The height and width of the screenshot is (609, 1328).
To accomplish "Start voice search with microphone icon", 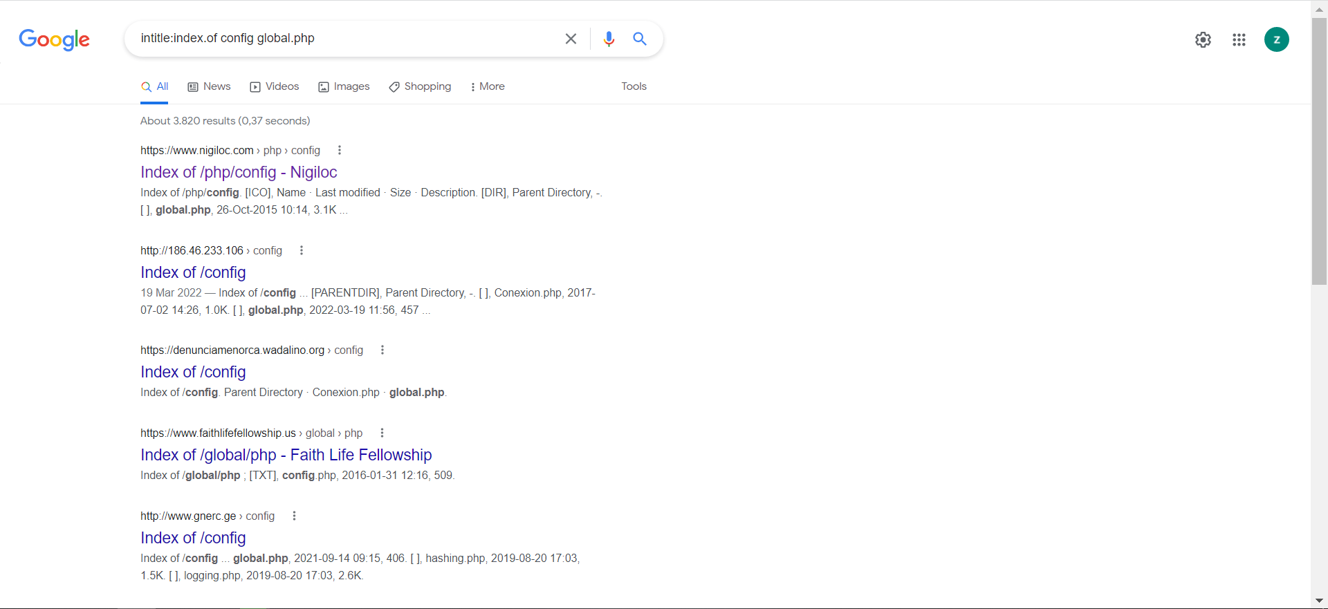I will tap(609, 39).
